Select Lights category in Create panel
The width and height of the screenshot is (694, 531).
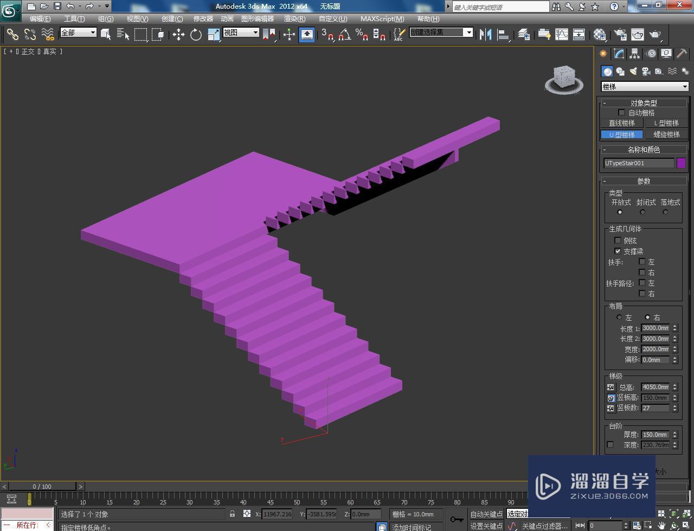pos(633,72)
